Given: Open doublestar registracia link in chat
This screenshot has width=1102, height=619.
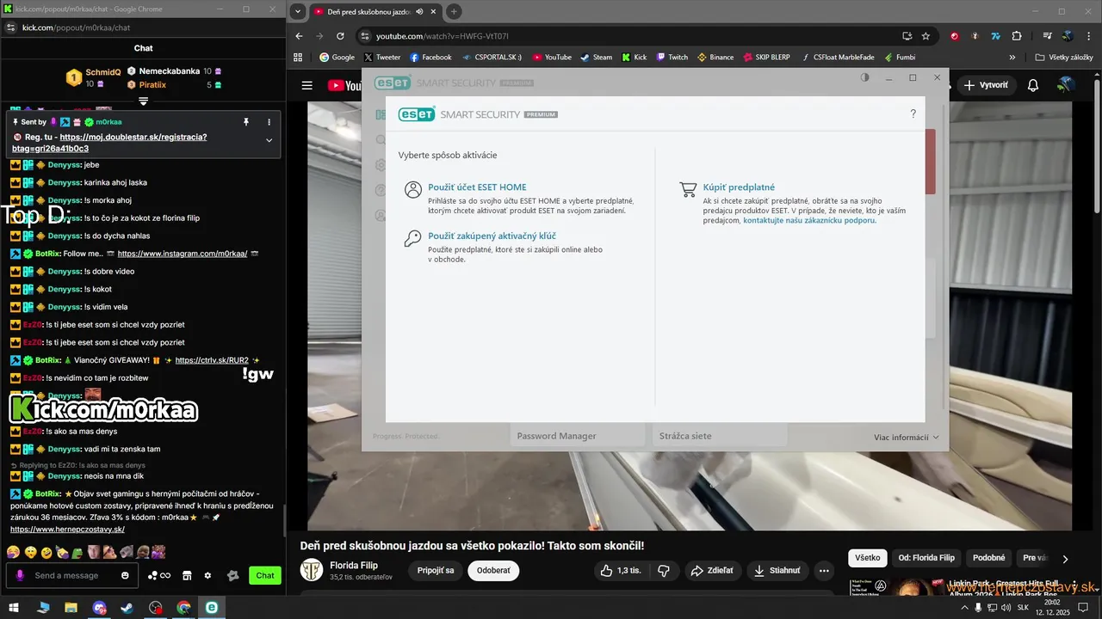Looking at the screenshot, I should [109, 143].
